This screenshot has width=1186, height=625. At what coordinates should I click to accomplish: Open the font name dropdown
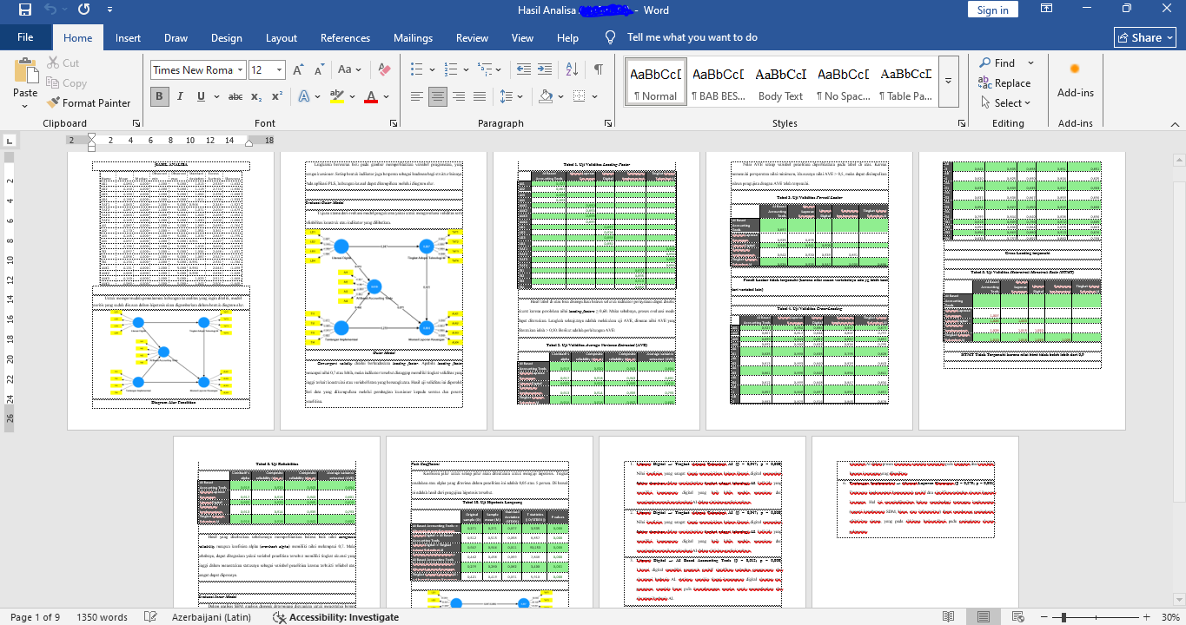[240, 70]
